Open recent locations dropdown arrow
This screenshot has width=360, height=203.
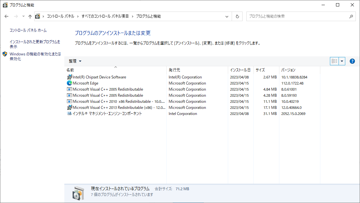pos(23,16)
